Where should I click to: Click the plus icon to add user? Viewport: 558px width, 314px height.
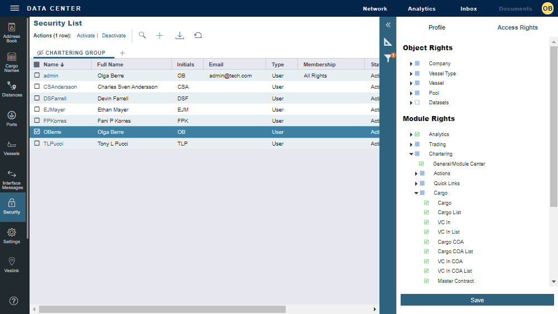click(160, 35)
